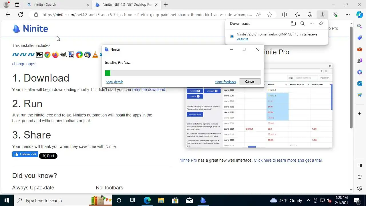Click 'retry the download' link
Image resolution: width=366 pixels, height=206 pixels.
pos(149,90)
